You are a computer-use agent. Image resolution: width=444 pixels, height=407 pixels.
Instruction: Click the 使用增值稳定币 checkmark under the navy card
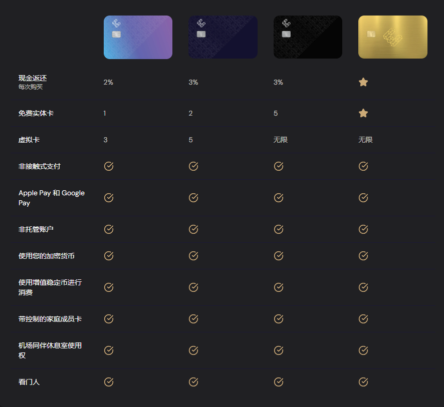click(193, 287)
